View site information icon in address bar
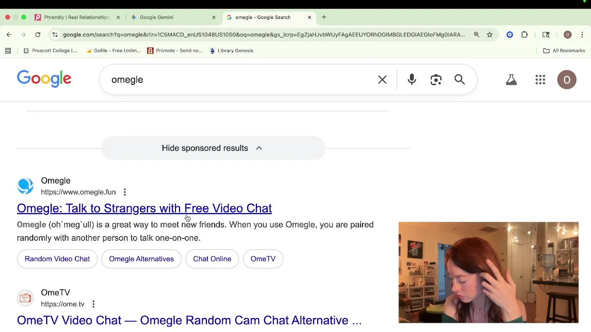Image resolution: width=591 pixels, height=332 pixels. pyautogui.click(x=55, y=35)
